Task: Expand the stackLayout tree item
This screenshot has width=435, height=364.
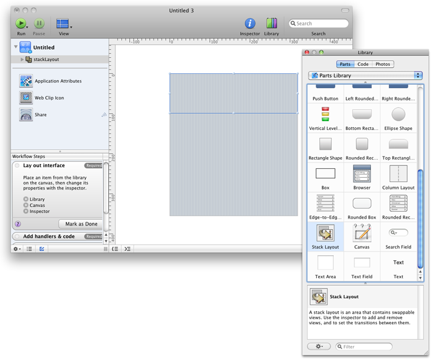Action: [x=22, y=59]
